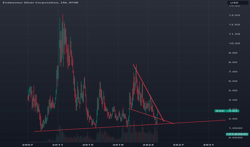
Task: Select the EXK 2.83 price label
Action: [x=227, y=111]
